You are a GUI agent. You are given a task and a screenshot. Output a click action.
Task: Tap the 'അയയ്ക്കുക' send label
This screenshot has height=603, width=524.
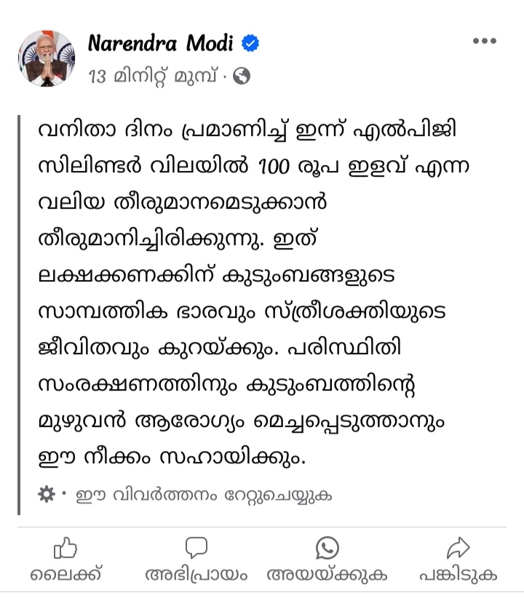click(327, 575)
